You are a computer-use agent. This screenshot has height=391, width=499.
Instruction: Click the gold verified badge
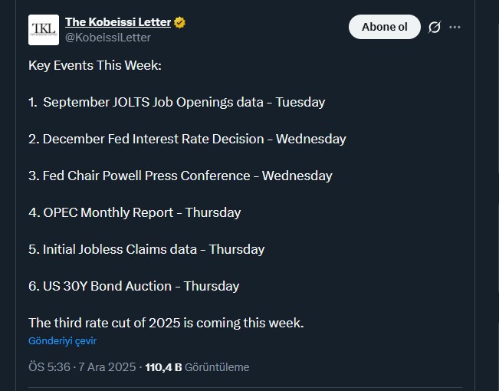[x=179, y=22]
